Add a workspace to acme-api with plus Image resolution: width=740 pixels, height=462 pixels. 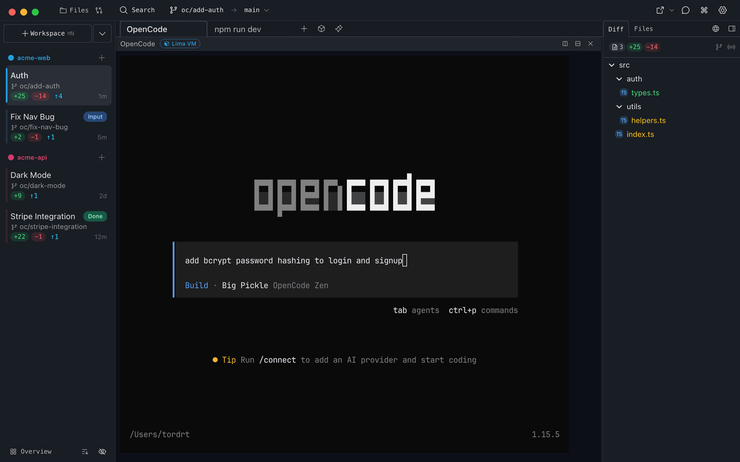102,157
